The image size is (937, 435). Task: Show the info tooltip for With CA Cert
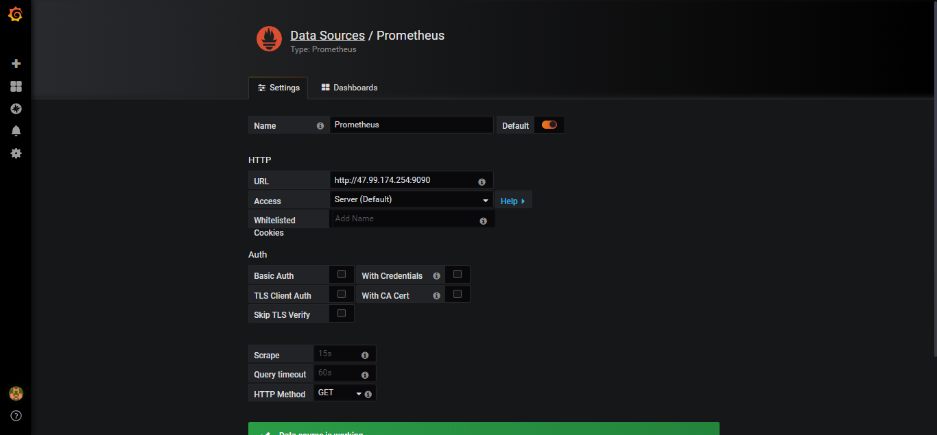(436, 296)
